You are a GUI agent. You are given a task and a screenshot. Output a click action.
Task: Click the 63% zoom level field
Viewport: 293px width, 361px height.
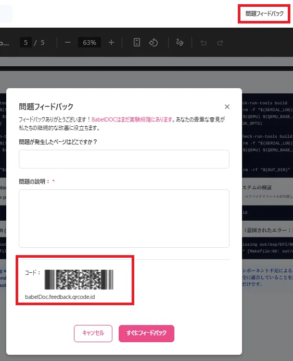pos(90,43)
